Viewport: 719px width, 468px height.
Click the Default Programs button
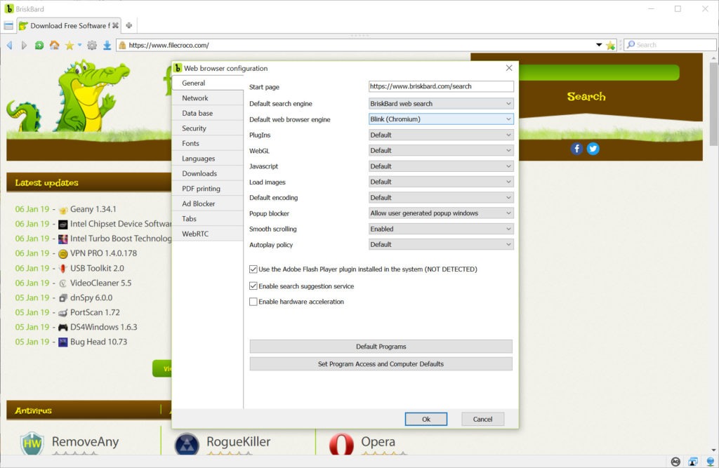click(x=381, y=347)
